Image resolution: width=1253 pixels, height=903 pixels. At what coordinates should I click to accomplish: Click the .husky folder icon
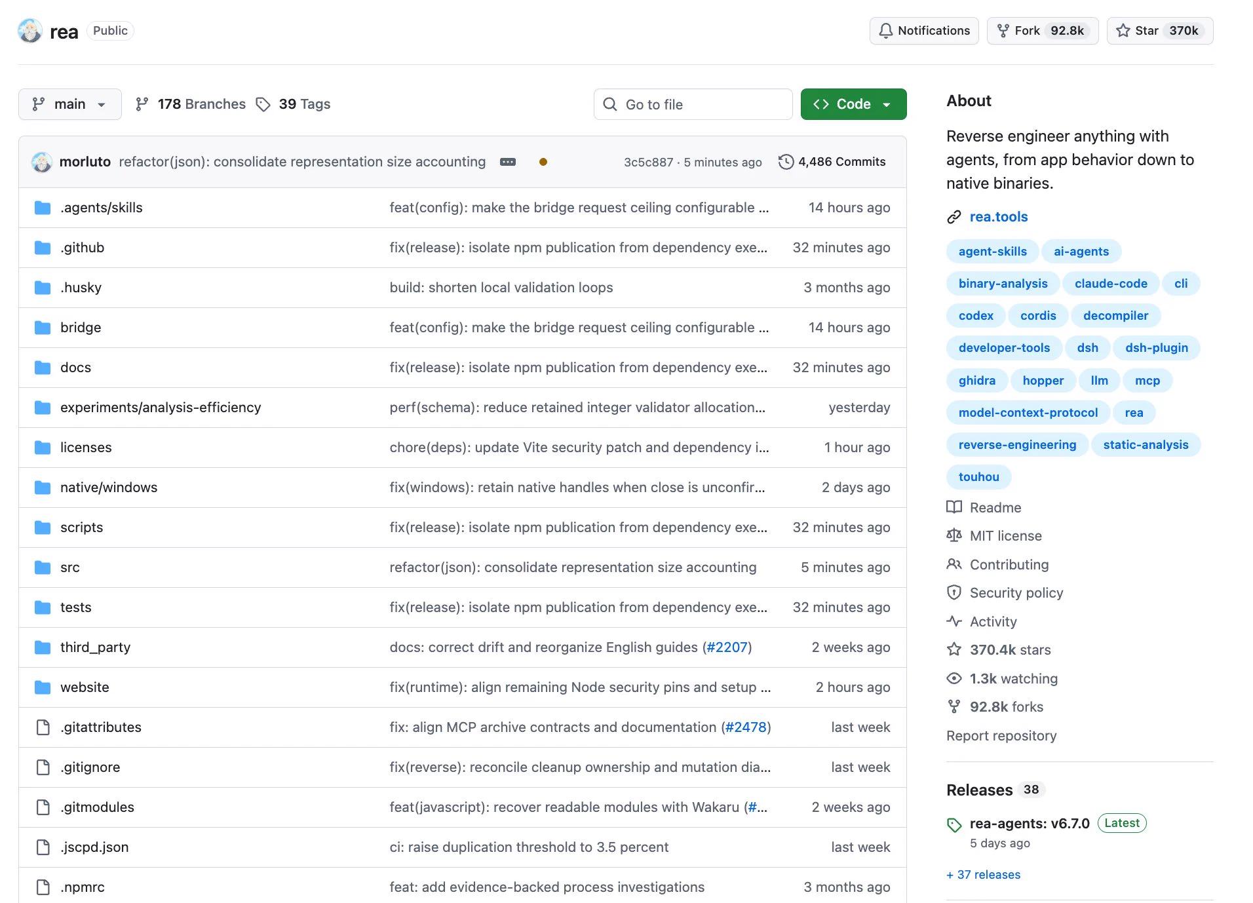[43, 288]
